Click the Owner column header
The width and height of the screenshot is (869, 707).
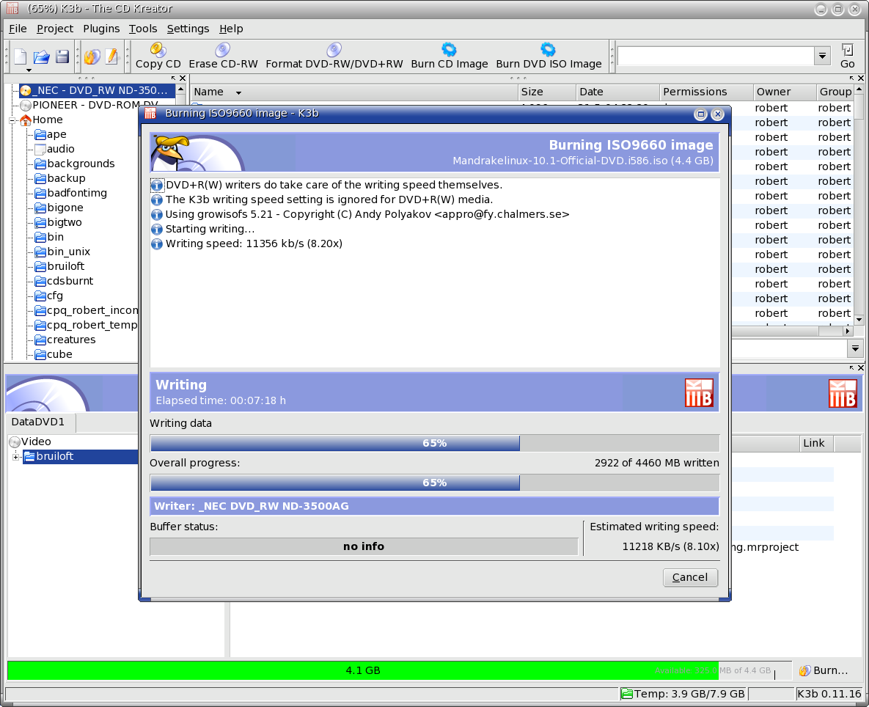(785, 92)
